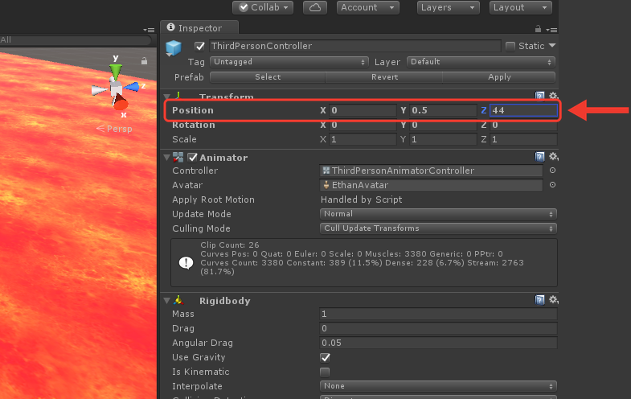This screenshot has width=631, height=399.
Task: Open the Animator gear settings menu
Action: 553,156
